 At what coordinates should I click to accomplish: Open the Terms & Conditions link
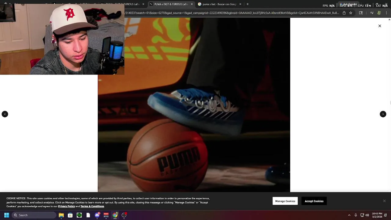(92, 206)
